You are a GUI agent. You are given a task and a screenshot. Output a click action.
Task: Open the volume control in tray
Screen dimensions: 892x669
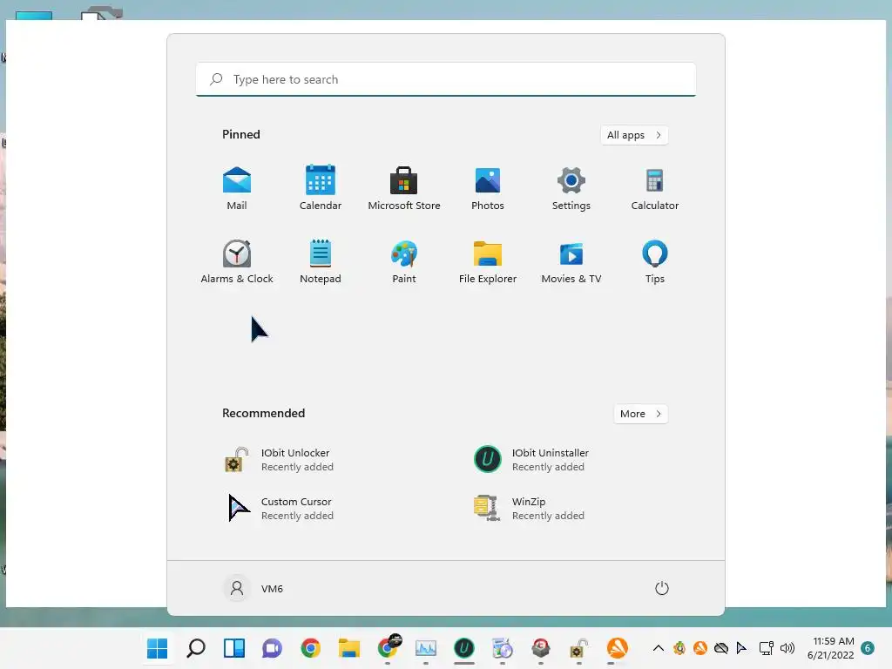pos(787,648)
